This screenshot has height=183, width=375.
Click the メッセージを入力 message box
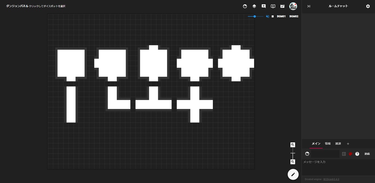point(338,167)
